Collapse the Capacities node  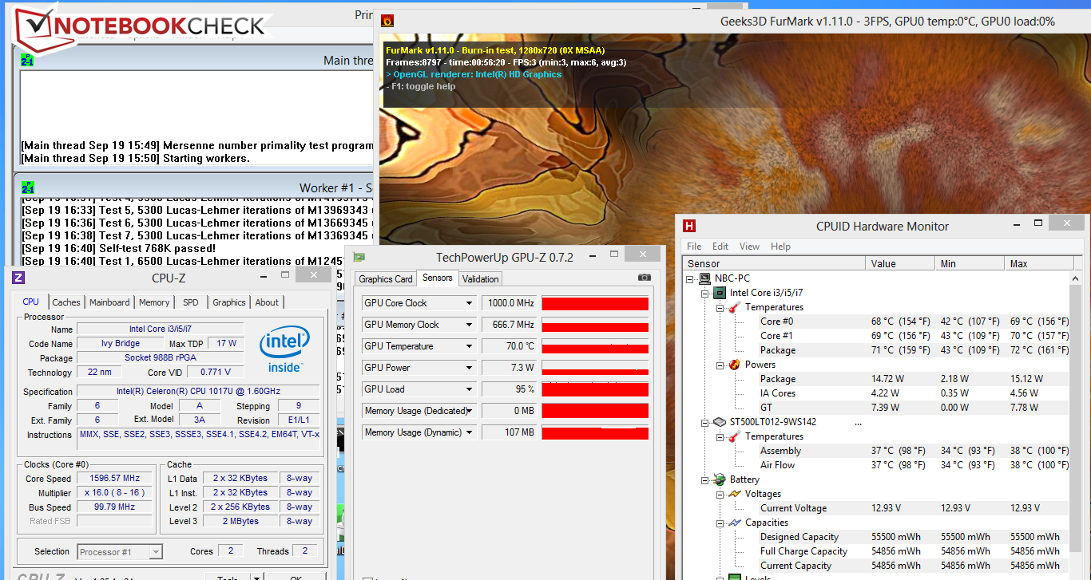720,523
